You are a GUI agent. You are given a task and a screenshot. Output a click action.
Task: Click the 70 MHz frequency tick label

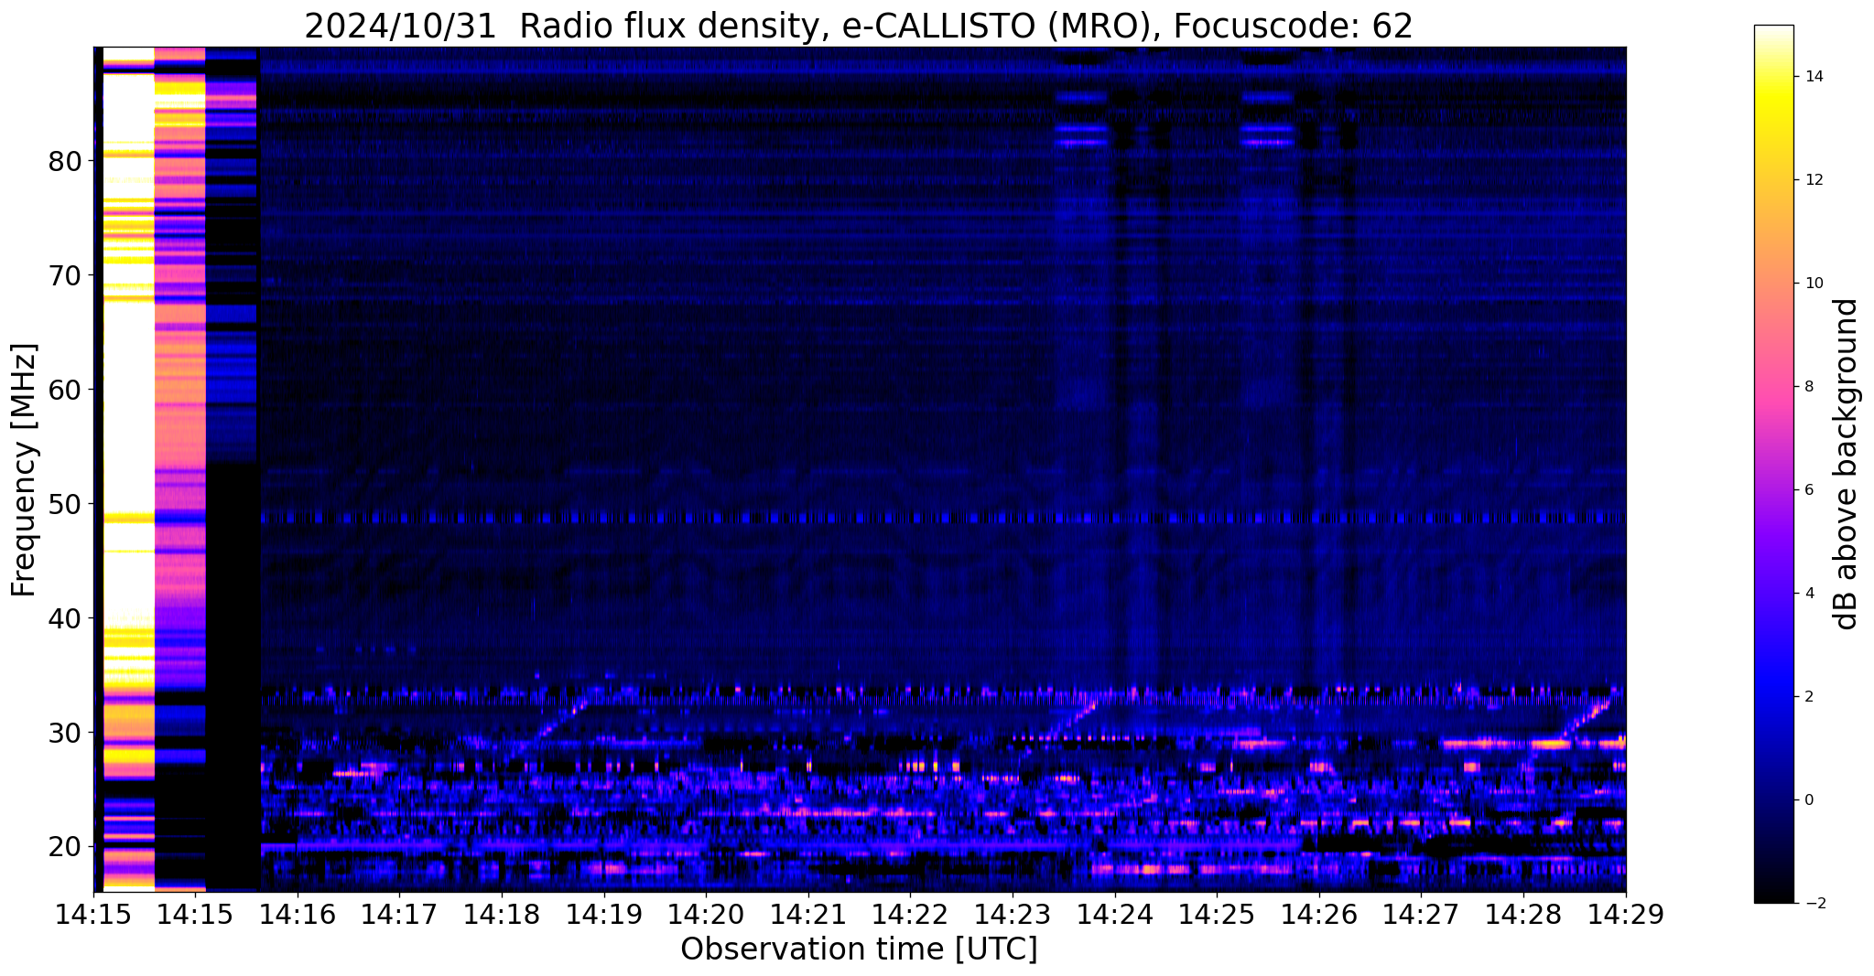coord(64,275)
